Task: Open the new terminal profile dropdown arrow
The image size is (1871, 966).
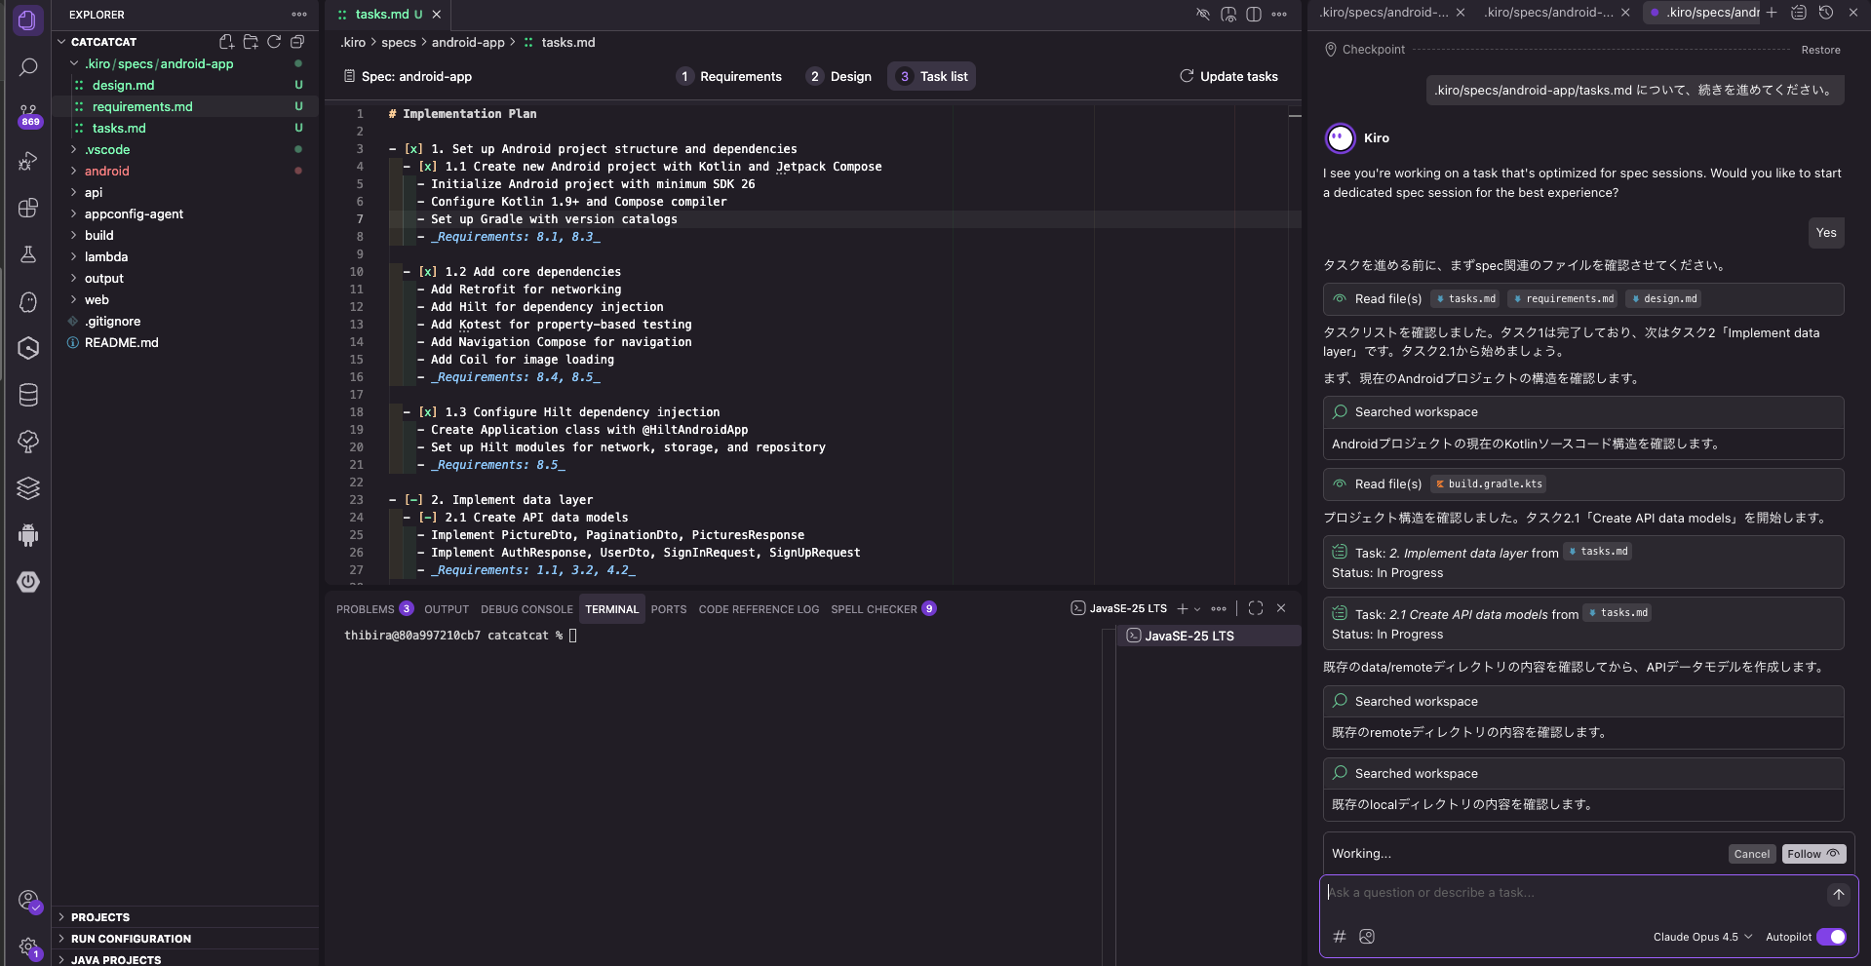Action: pos(1197,609)
